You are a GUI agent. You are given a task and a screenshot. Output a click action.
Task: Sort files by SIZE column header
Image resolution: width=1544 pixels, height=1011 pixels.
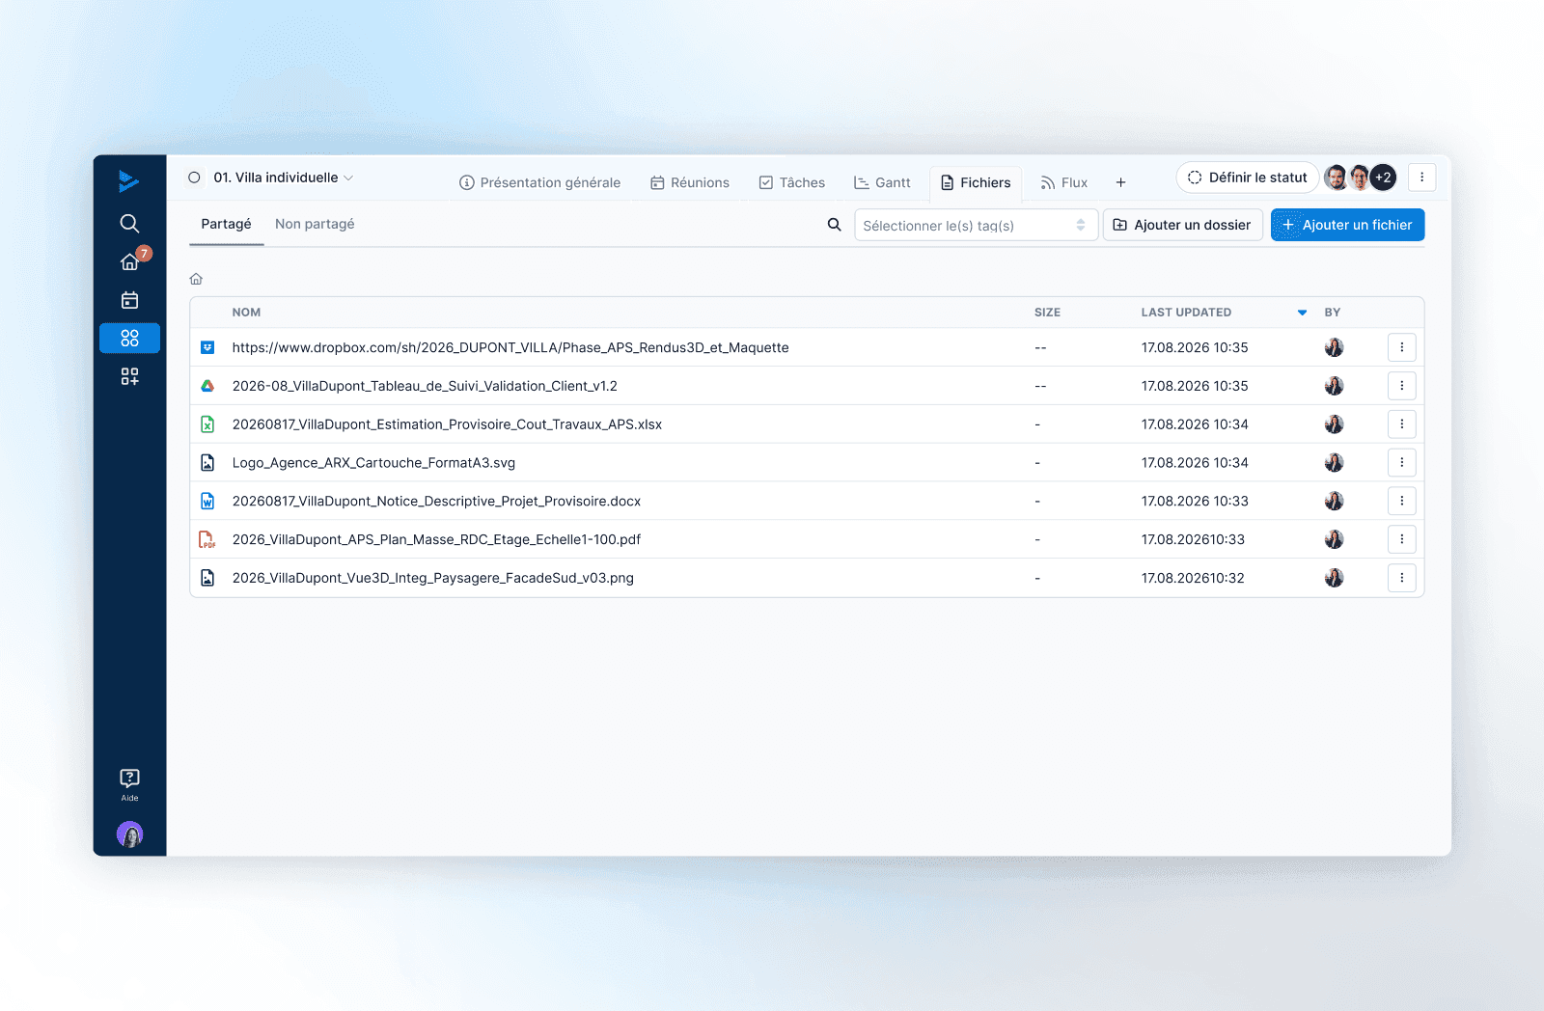click(1047, 313)
